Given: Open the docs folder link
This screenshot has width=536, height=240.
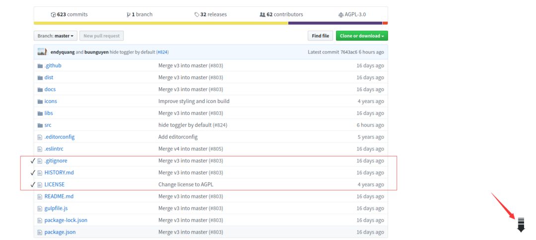Looking at the screenshot, I should pyautogui.click(x=50, y=89).
